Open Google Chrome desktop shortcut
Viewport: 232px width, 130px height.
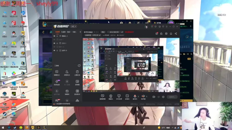[x=14, y=106]
